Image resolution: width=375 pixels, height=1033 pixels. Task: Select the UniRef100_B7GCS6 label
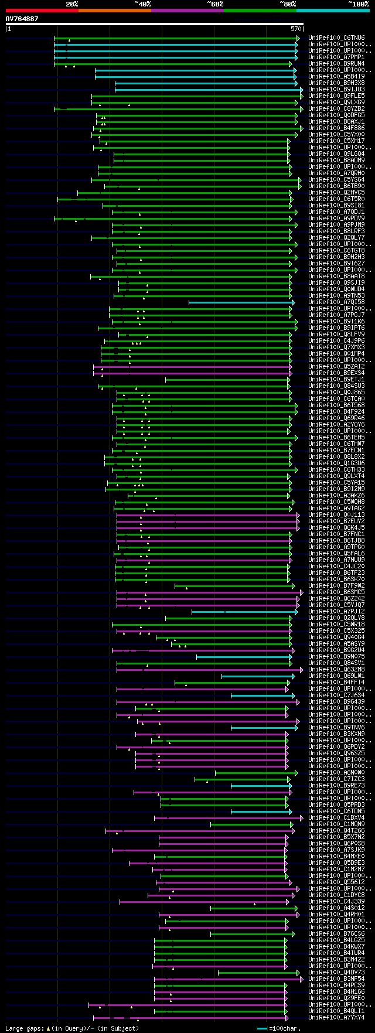pos(336,933)
